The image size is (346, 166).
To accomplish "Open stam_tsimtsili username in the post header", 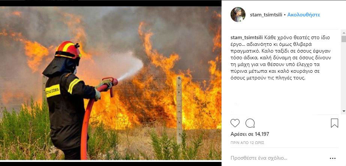I will click(266, 15).
